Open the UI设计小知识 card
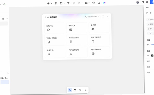The width and height of the screenshot is (154, 95). click(55, 40)
